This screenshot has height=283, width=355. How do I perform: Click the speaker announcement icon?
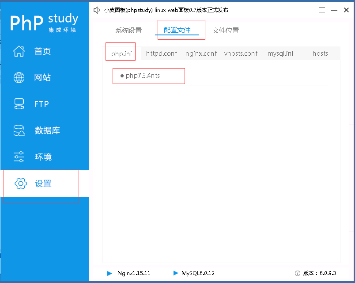click(x=97, y=10)
